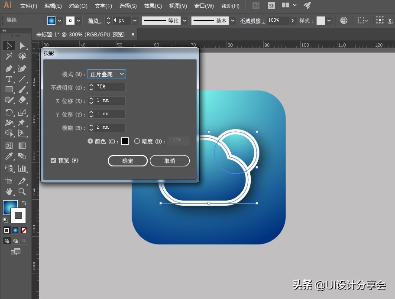Choose the Hand tool
This screenshot has height=299, width=395.
point(9,192)
